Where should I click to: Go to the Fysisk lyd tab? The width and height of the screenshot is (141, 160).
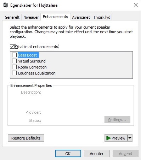coord(102,17)
